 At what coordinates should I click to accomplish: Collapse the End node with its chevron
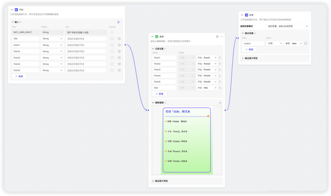[242, 15]
